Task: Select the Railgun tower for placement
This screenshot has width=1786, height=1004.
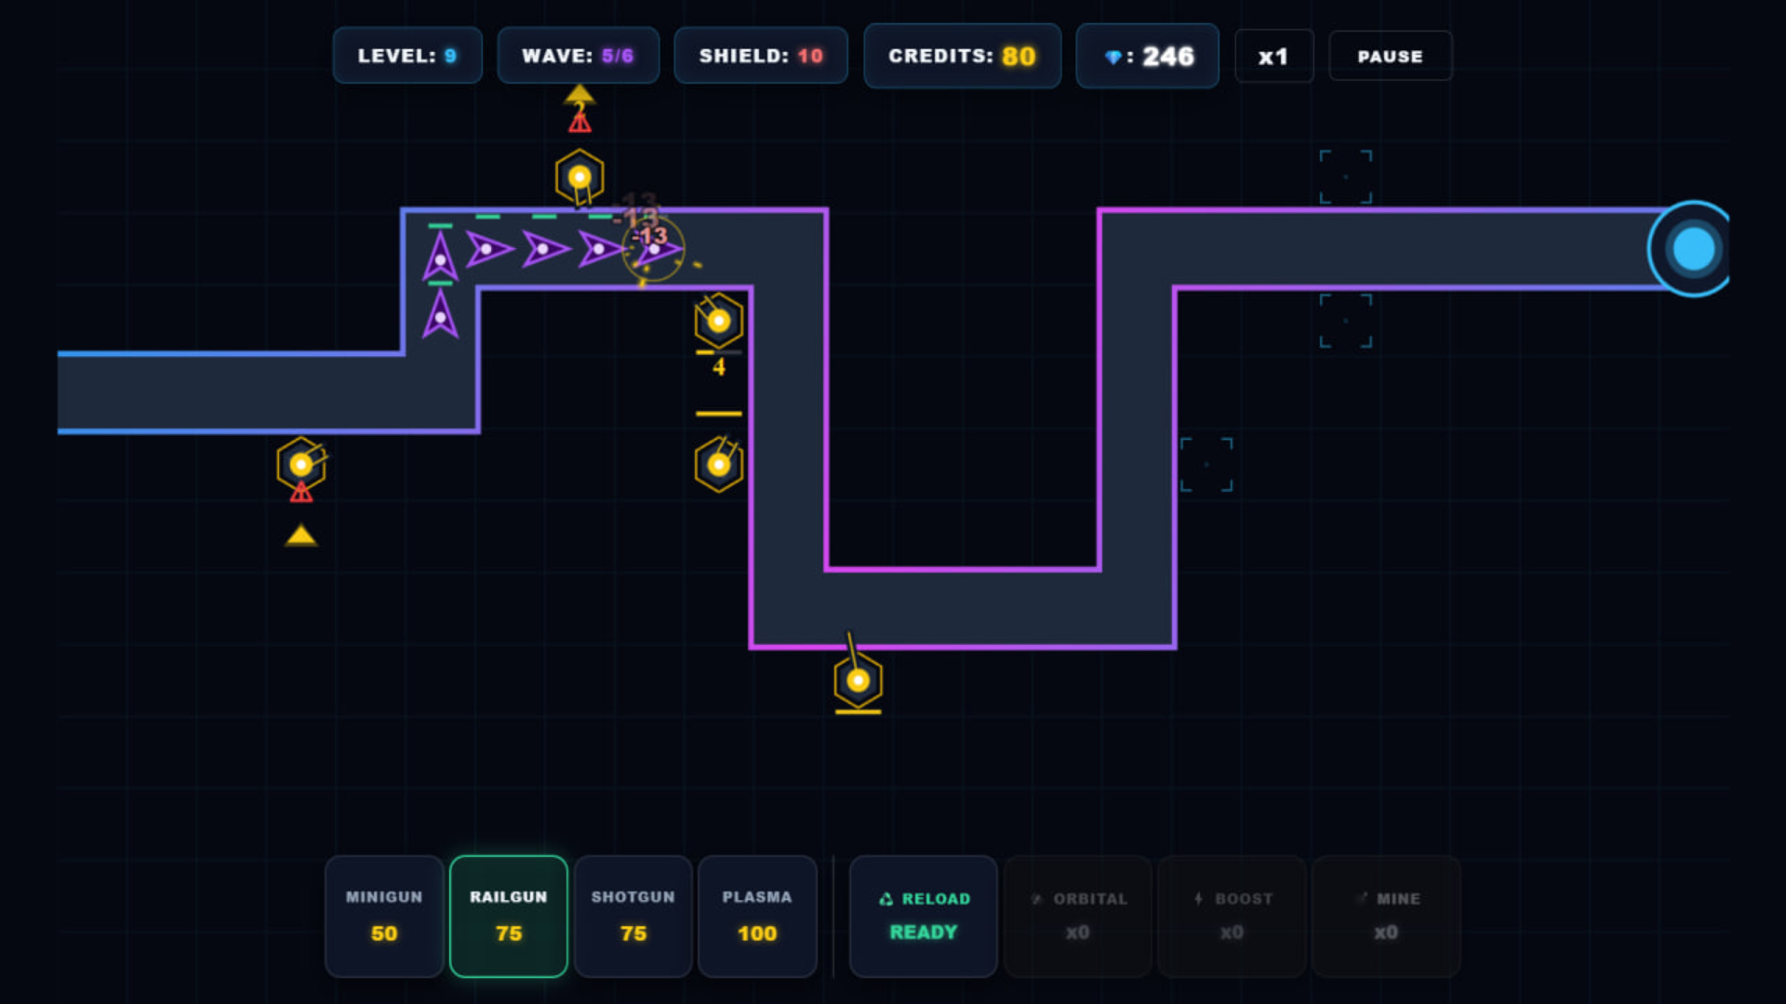Action: click(509, 916)
